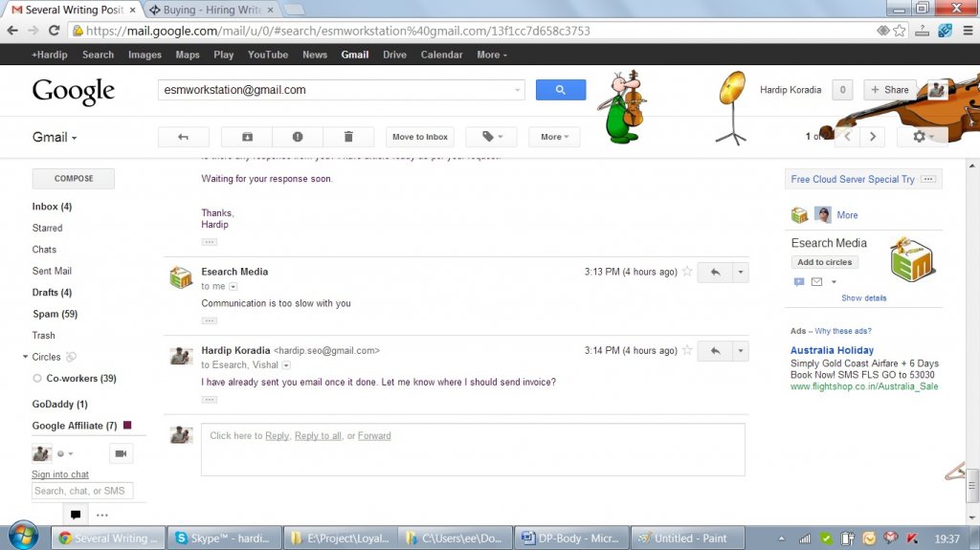980x550 pixels.
Task: Go to the newer conversation arrow
Action: (x=848, y=136)
